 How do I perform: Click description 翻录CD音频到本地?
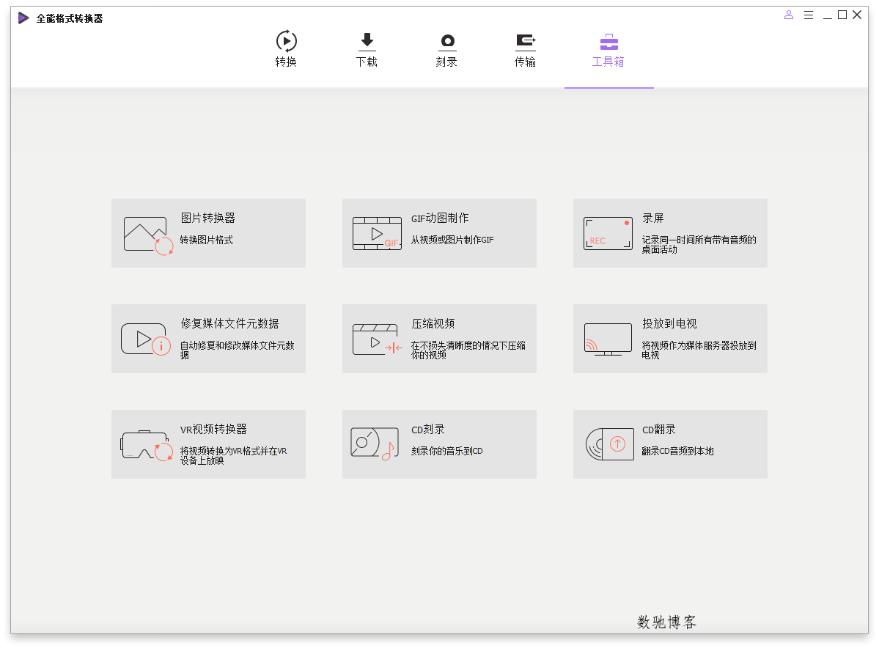(677, 451)
